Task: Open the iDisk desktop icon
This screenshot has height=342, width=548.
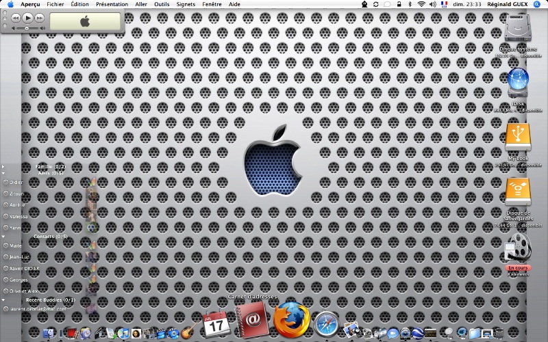Action: pos(518,83)
